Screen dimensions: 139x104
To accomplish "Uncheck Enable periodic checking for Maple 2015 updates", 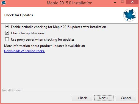I will (x=7, y=27).
